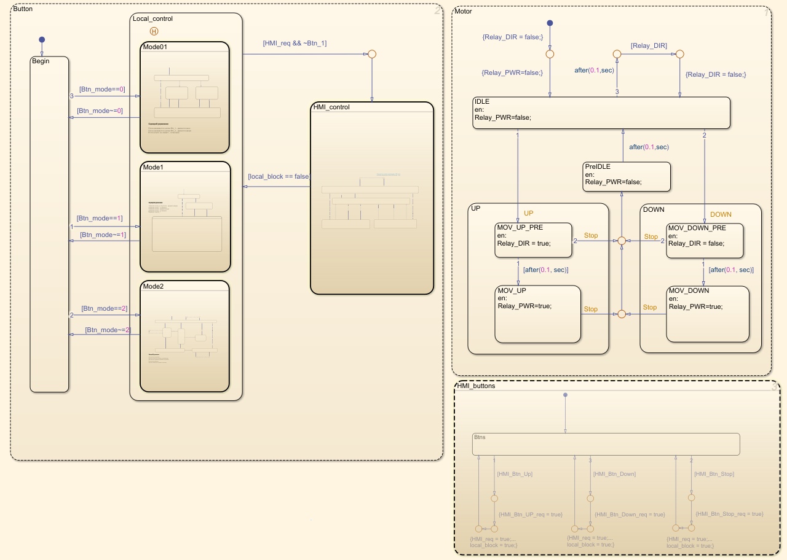Click default transition dot in HMI_buttons chart
This screenshot has width=787, height=560.
tap(564, 394)
